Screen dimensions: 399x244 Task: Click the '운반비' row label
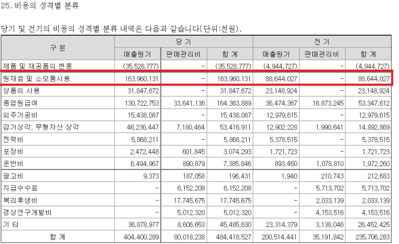(x=13, y=164)
